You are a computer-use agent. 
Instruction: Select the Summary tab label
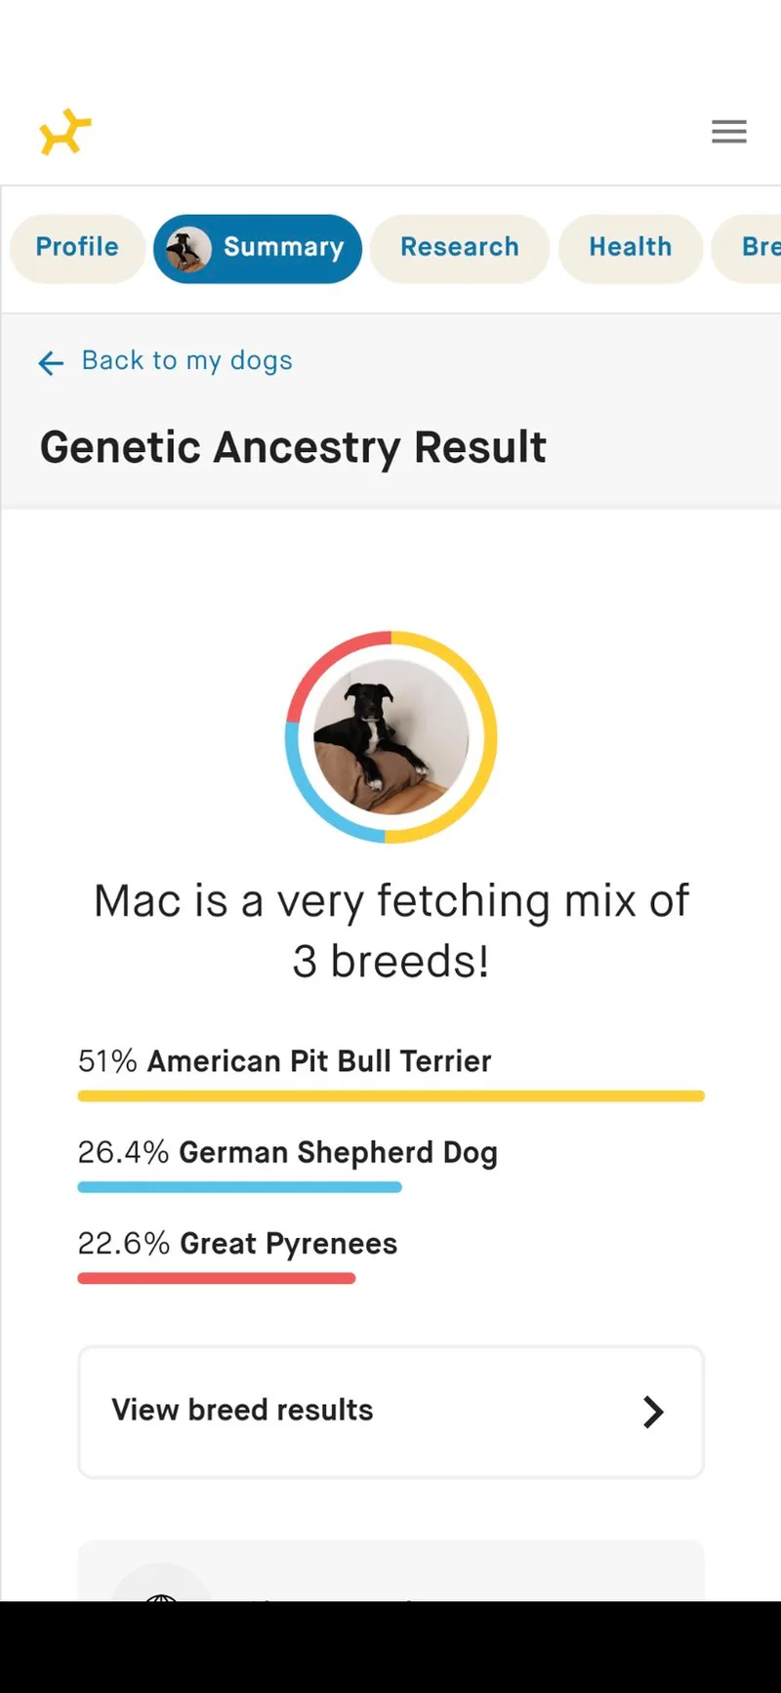283,248
